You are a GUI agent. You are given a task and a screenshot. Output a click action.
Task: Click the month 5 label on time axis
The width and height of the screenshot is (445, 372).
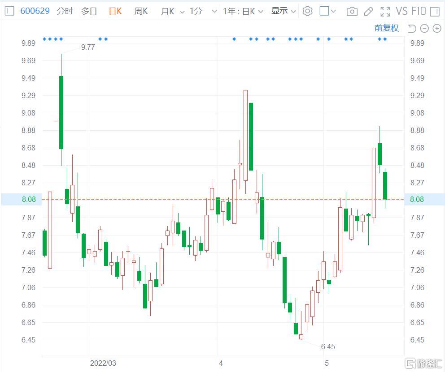point(327,363)
